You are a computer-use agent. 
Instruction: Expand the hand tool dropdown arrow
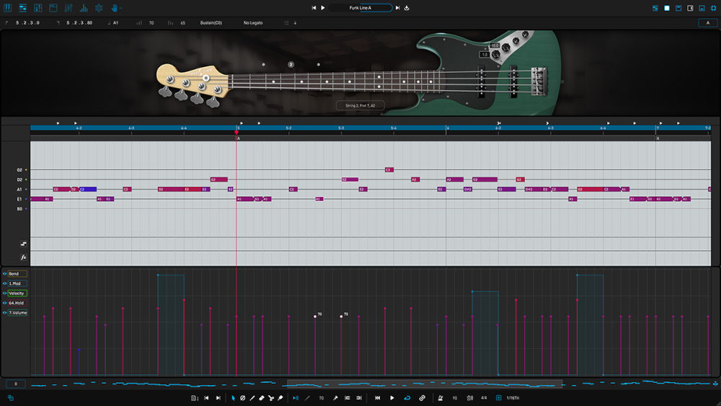coord(121,8)
